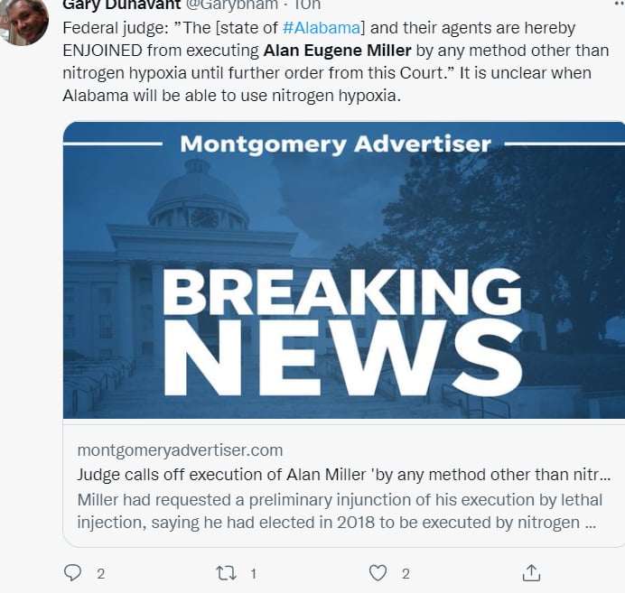Open the tweet's more options ellipsis
Image resolution: width=625 pixels, height=593 pixels.
point(619,4)
